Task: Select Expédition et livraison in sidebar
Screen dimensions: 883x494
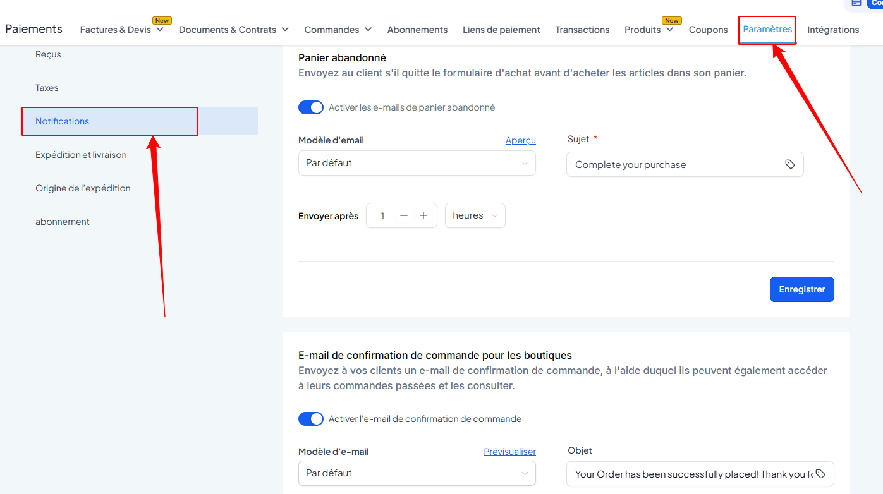Action: 81,155
